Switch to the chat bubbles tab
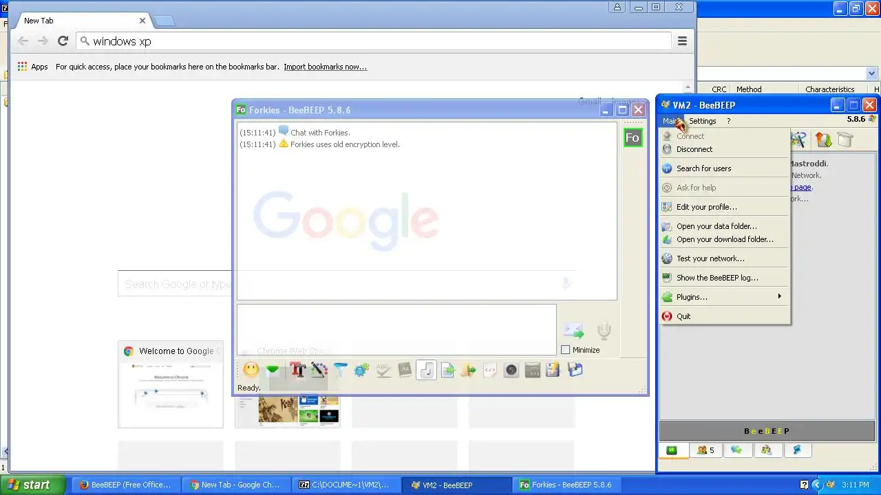This screenshot has width=881, height=495. [736, 450]
